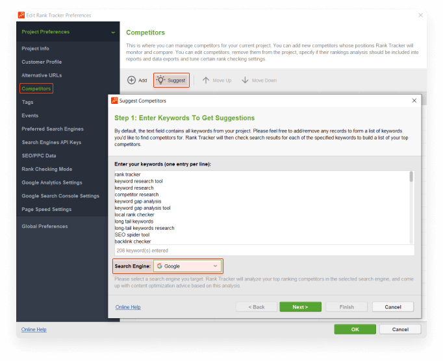This screenshot has height=361, width=443.
Task: Click OK in preferences window
Action: tap(355, 329)
